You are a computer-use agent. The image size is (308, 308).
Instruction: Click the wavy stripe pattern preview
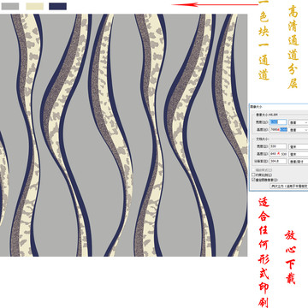click(x=123, y=135)
